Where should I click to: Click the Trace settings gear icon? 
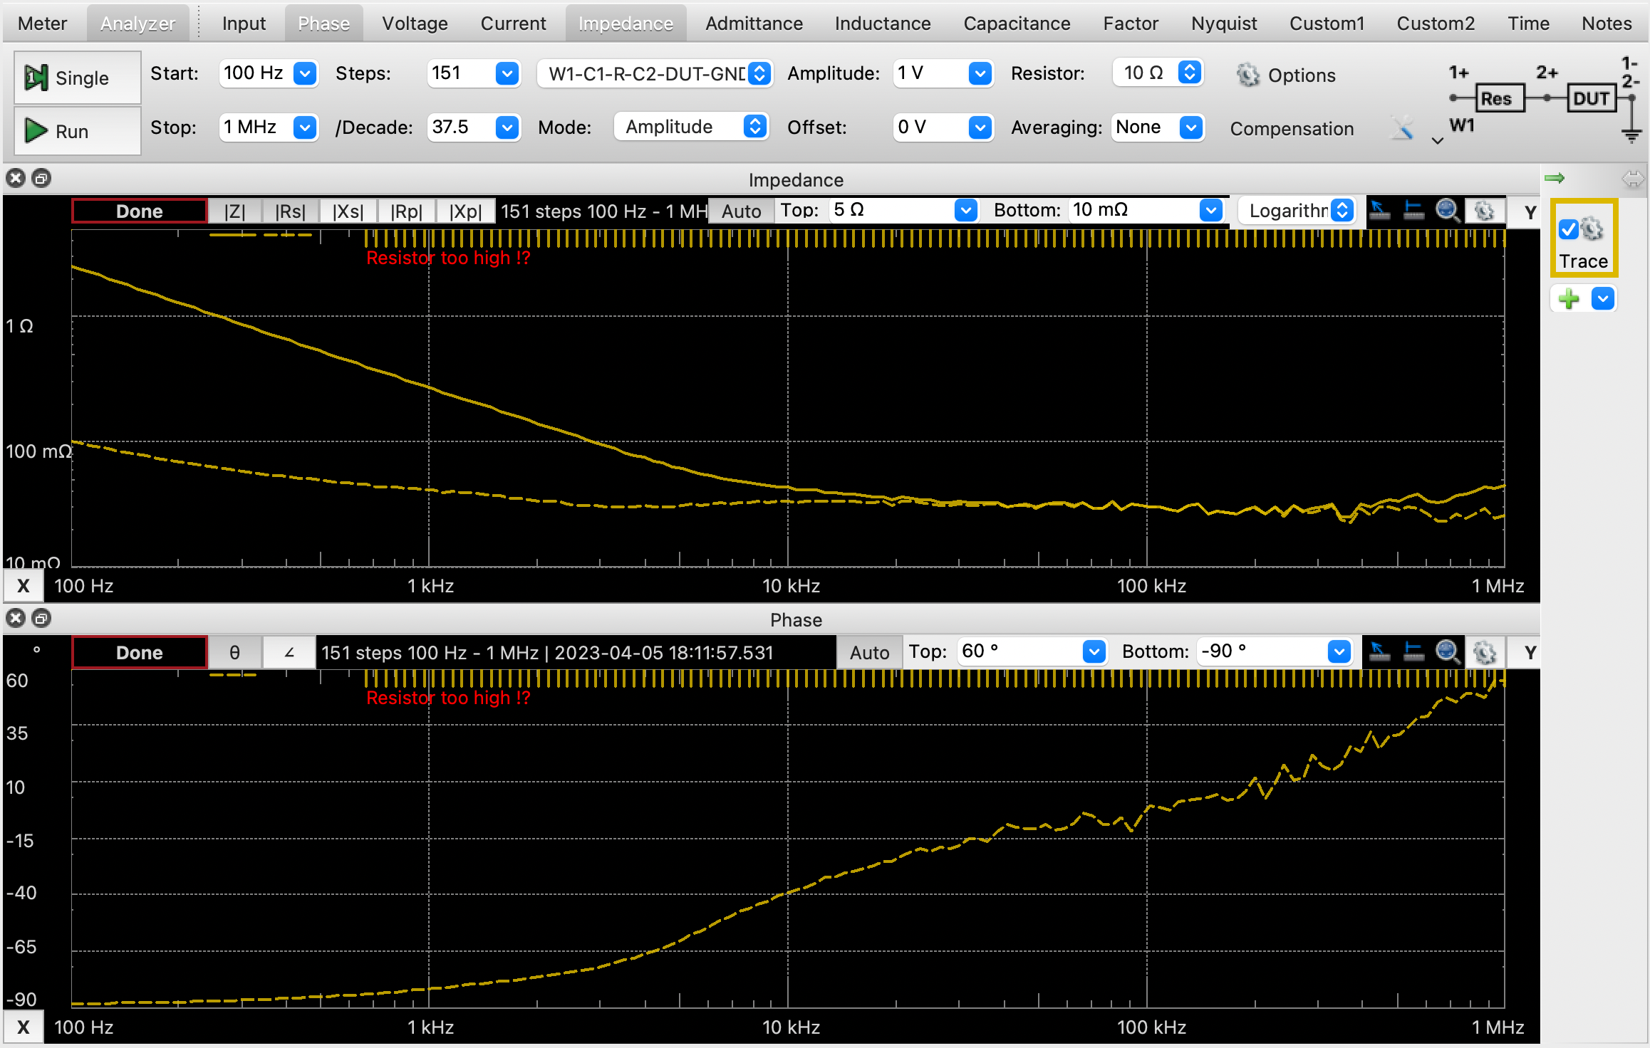[x=1592, y=229]
